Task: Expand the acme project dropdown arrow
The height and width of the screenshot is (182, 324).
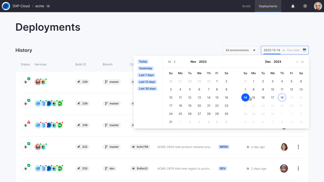Action: click(x=48, y=6)
